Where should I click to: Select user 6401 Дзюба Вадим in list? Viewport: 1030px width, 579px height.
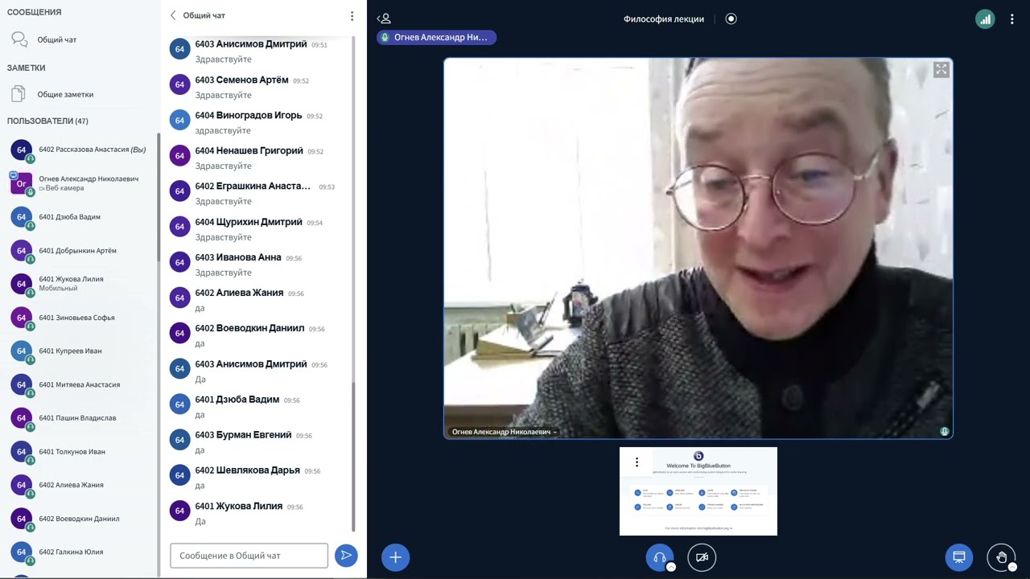pos(80,217)
